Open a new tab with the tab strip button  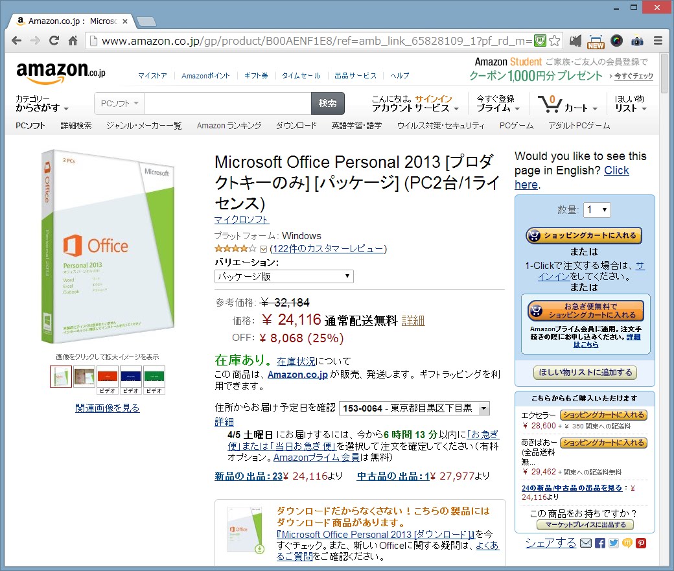pyautogui.click(x=146, y=21)
